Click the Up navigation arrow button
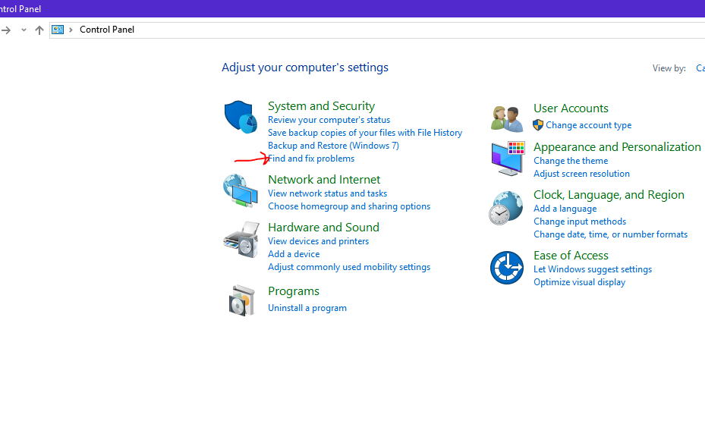 [39, 30]
